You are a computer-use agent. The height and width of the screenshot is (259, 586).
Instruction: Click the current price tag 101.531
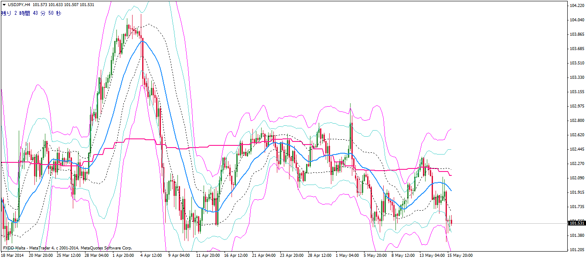coord(577,223)
